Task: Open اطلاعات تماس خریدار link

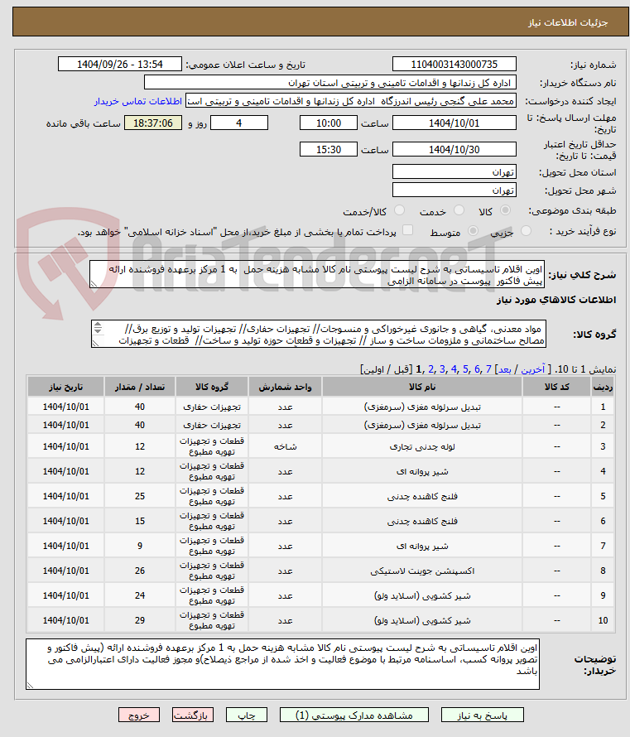Action: (x=137, y=101)
